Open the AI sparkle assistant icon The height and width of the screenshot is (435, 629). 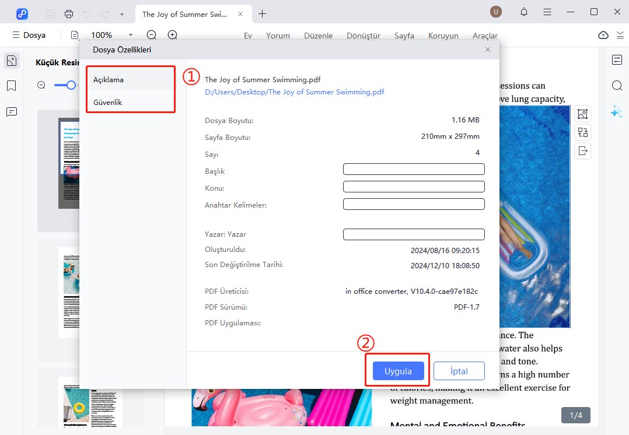617,112
